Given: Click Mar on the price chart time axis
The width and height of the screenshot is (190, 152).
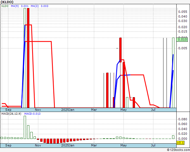Looking at the screenshot, I should (x=94, y=110).
